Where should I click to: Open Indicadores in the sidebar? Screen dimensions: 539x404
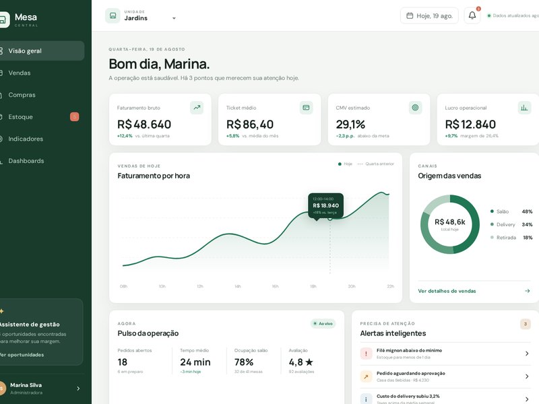click(x=42, y=139)
